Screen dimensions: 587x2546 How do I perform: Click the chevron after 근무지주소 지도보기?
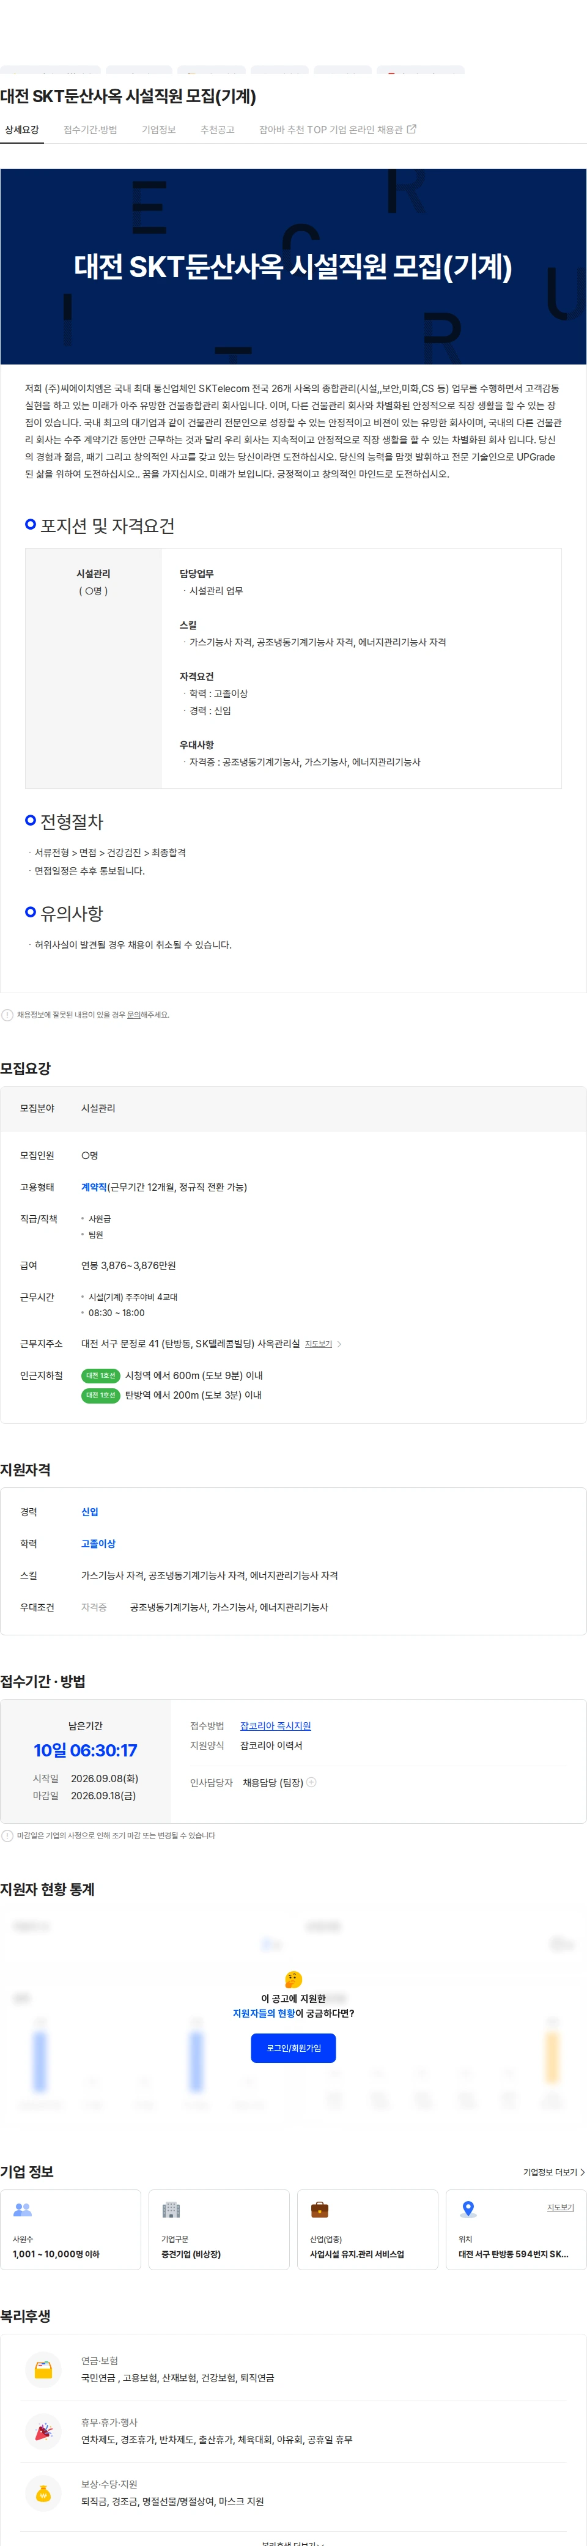click(x=339, y=1344)
